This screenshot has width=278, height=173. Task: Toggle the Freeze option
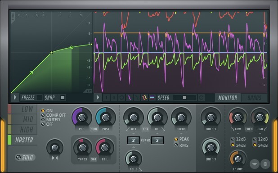[31, 97]
